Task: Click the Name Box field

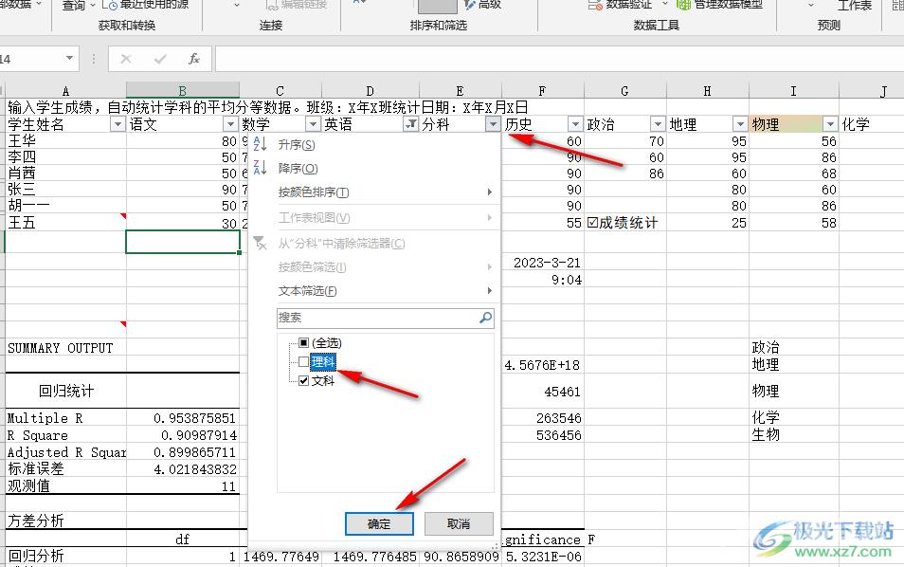Action: 30,59
